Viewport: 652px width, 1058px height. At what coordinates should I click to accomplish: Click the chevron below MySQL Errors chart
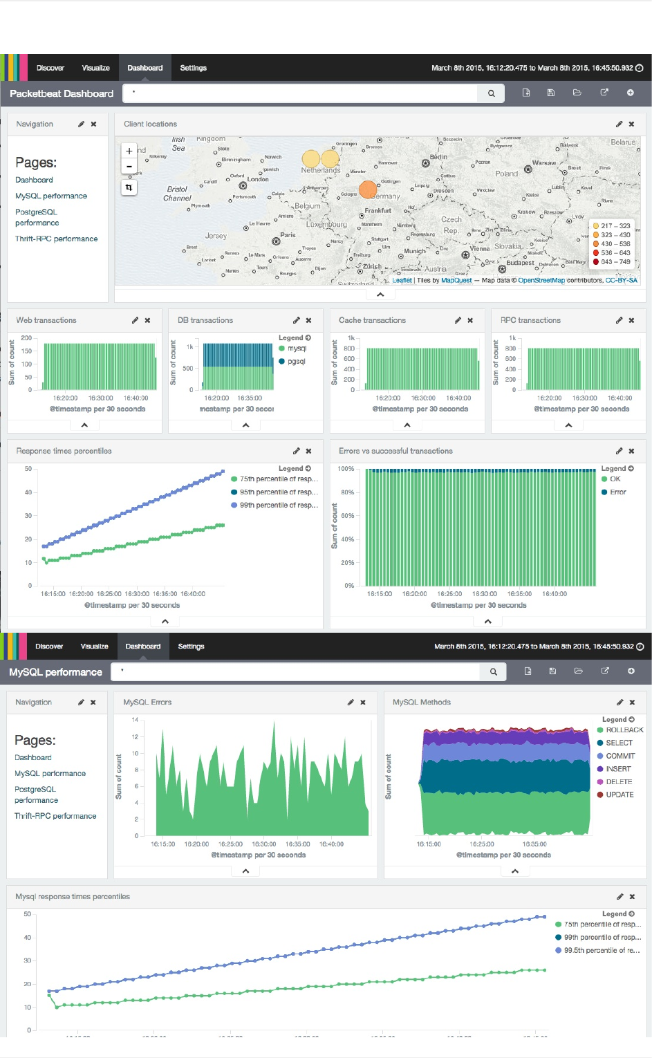coord(245,871)
